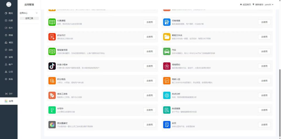The image size is (281, 139).
Task: Click the orange 积分商品 coins icon
Action: [x=52, y=81]
